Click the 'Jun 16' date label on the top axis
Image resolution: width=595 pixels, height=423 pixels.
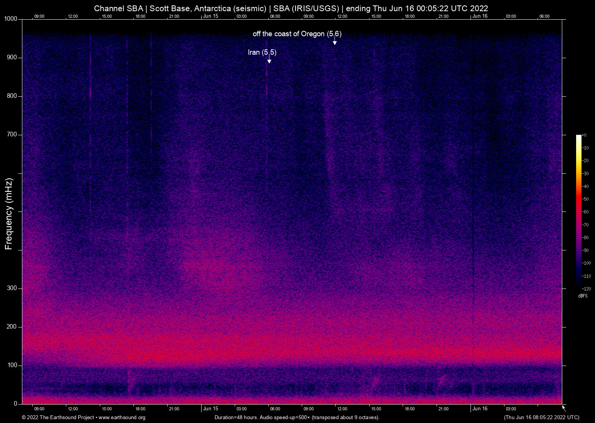click(480, 16)
